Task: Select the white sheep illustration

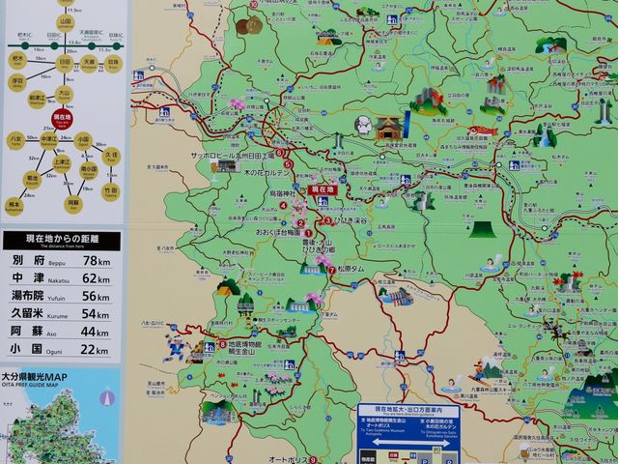Action: pyautogui.click(x=365, y=126)
